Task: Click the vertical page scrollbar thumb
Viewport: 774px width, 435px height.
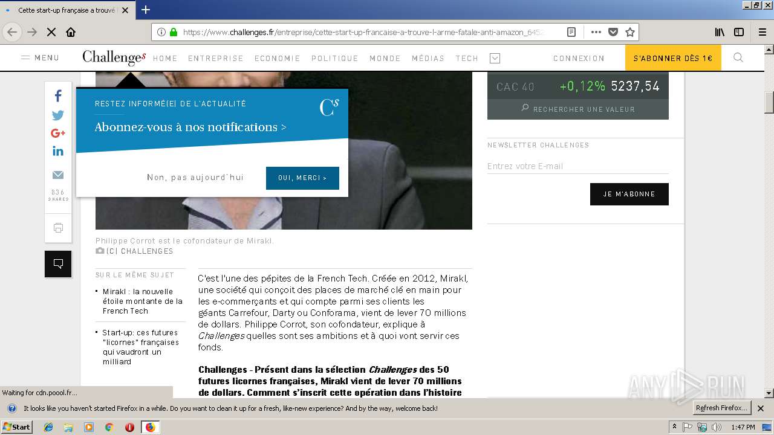Action: 769,103
